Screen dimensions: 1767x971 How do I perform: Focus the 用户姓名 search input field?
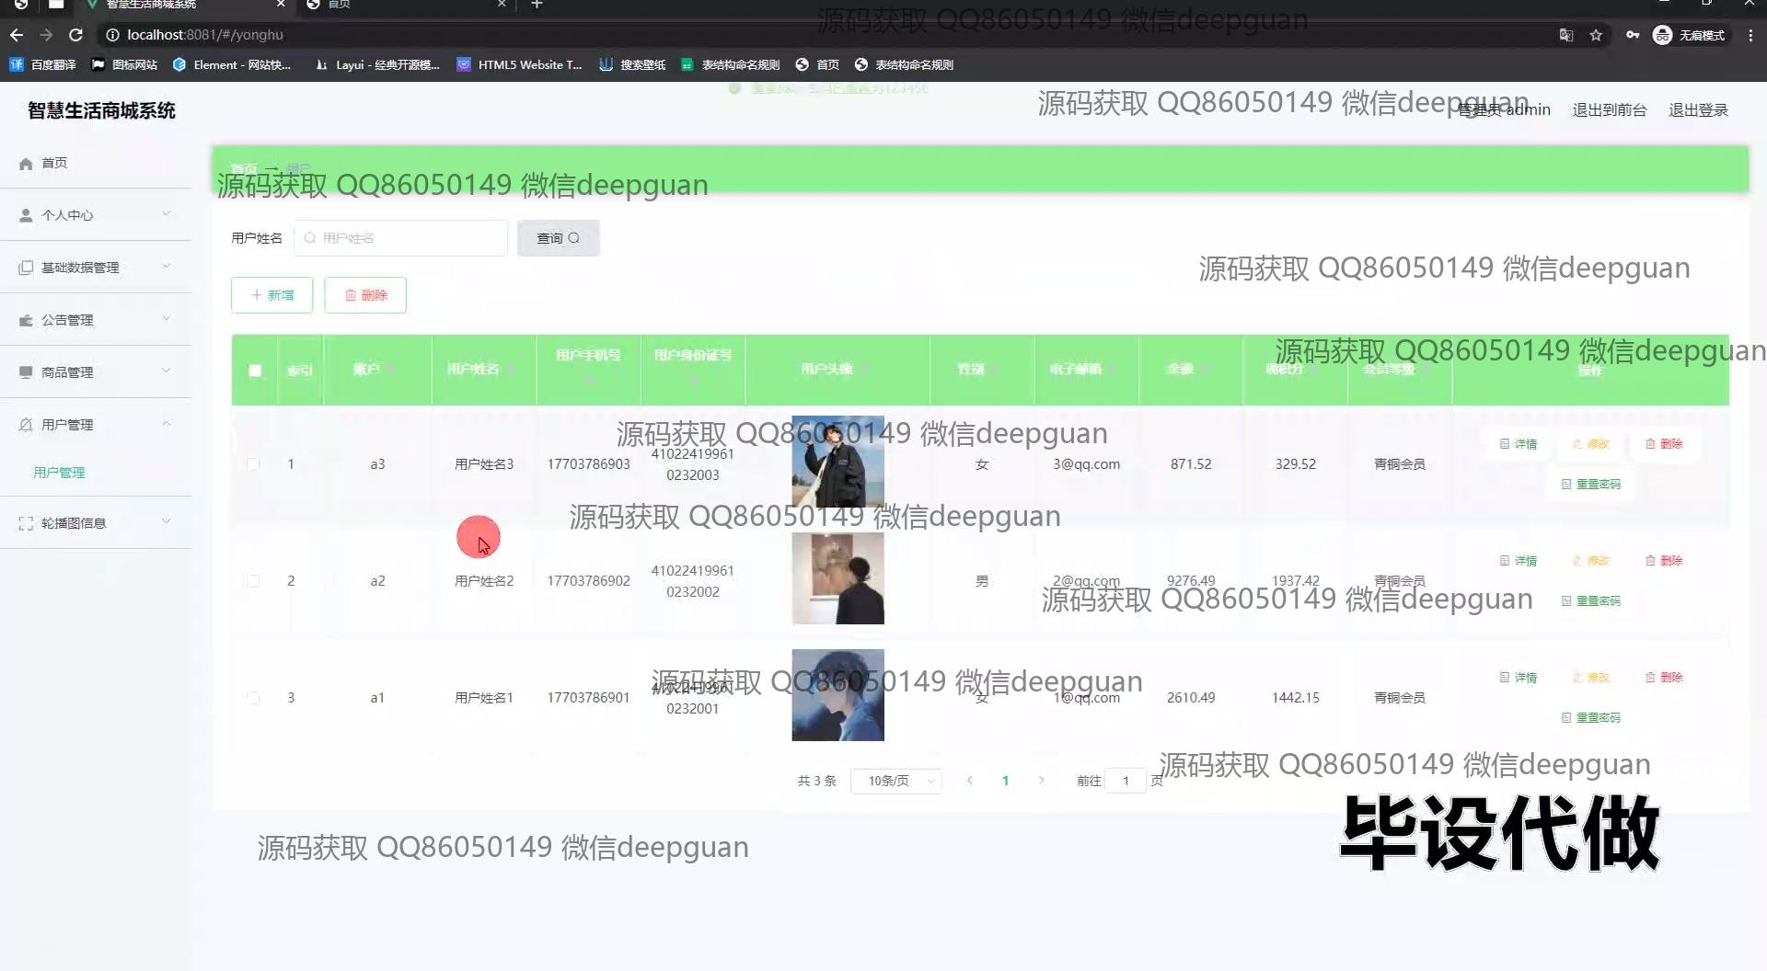[400, 238]
